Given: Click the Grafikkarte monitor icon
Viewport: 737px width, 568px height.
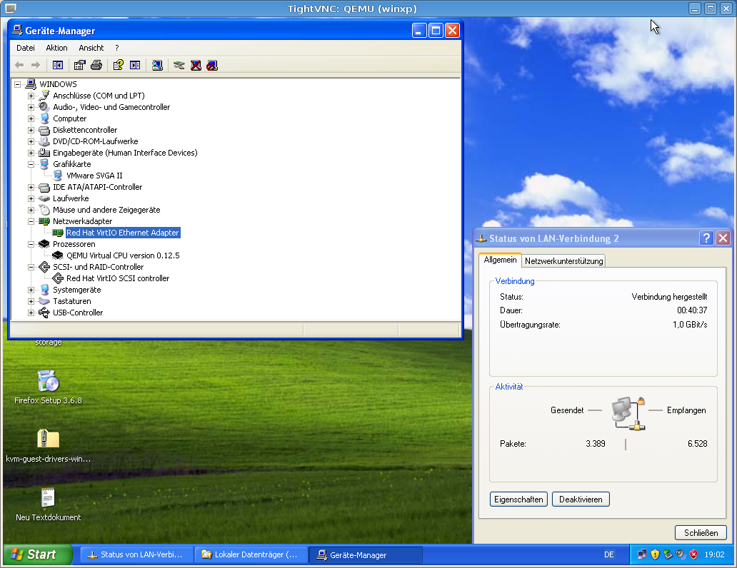Looking at the screenshot, I should pos(44,164).
